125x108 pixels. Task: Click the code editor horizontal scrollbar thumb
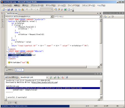(x=47, y=67)
